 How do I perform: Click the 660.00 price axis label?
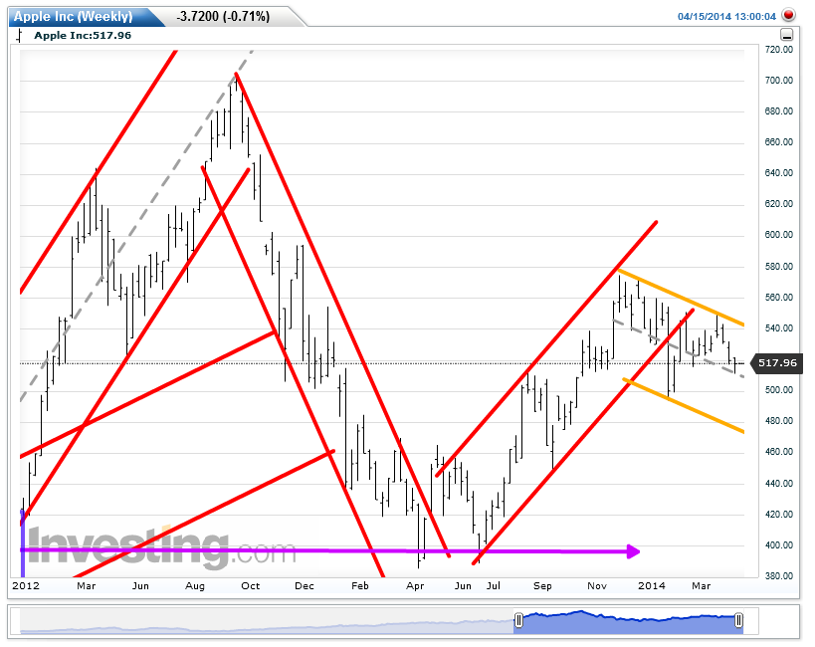778,141
